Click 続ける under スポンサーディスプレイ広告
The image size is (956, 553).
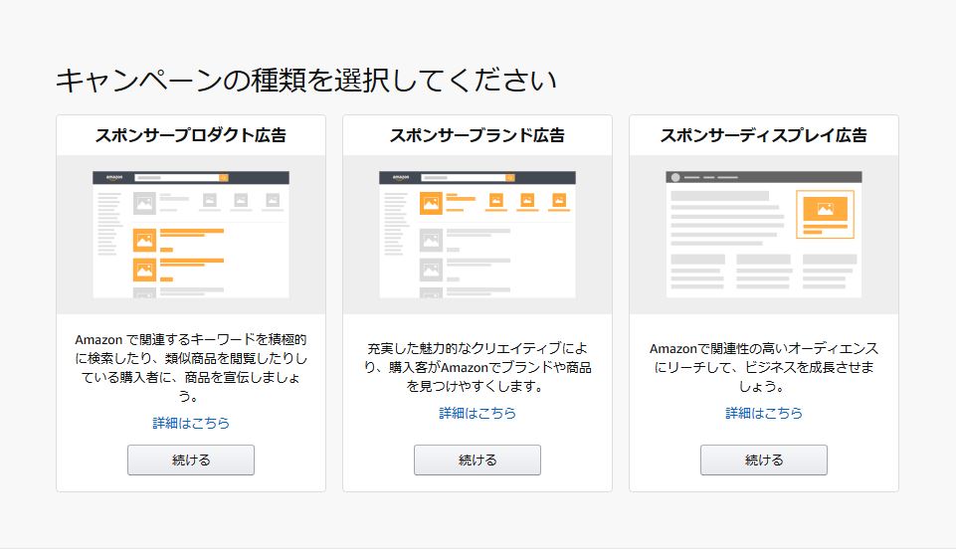764,460
